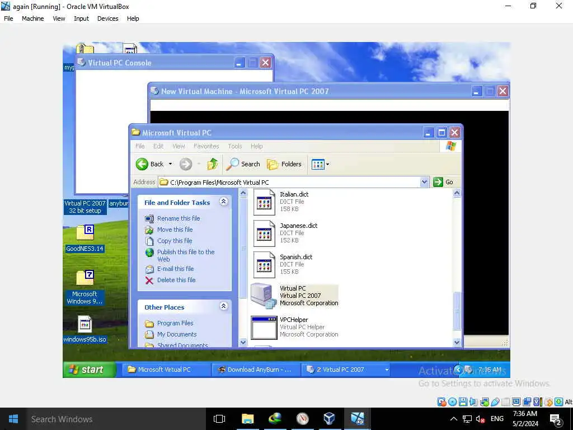Open My Documents under Other Places

176,334
